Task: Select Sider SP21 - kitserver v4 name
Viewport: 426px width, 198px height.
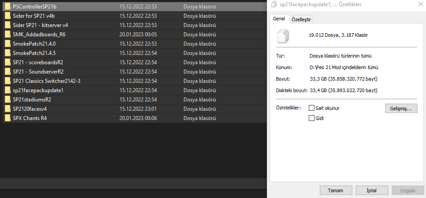Action: pyautogui.click(x=40, y=25)
